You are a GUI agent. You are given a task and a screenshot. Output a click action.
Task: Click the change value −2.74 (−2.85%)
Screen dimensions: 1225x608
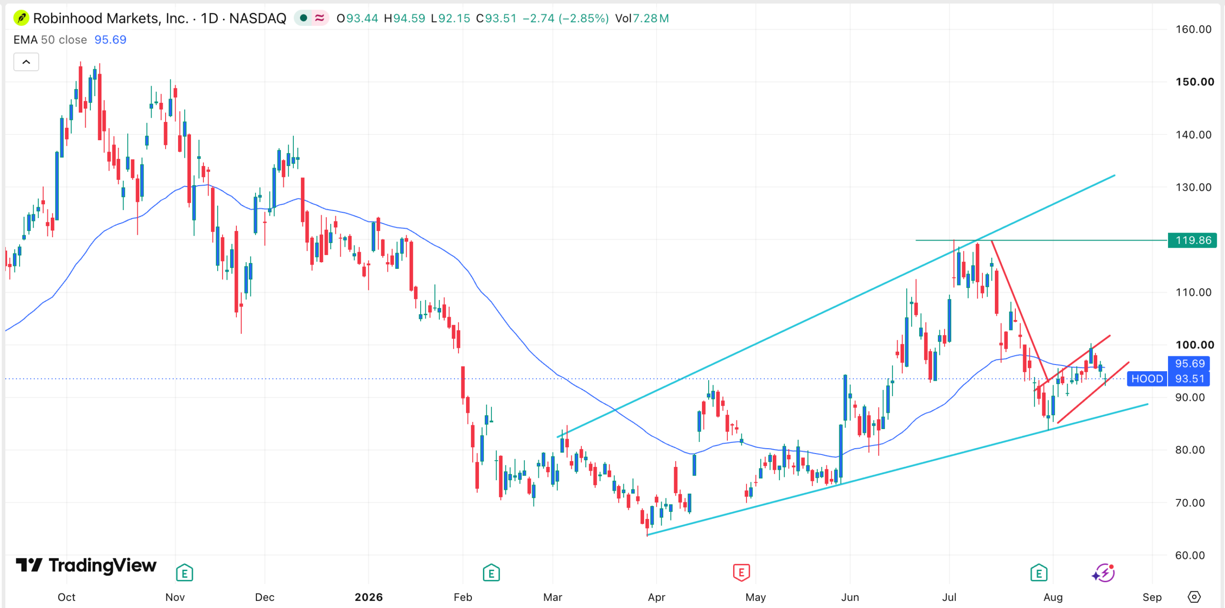click(x=566, y=18)
